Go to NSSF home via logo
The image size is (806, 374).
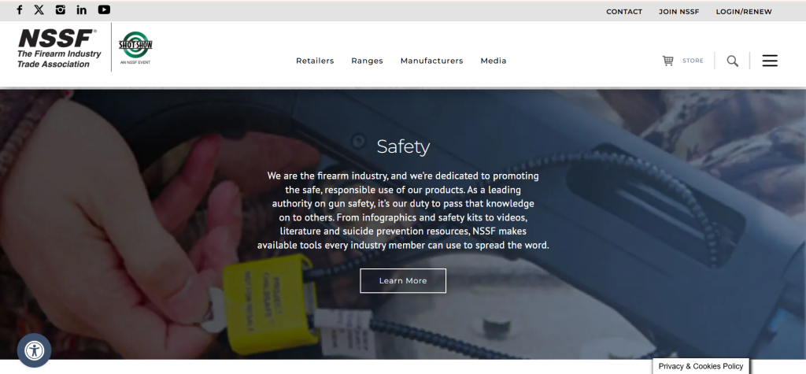click(59, 48)
